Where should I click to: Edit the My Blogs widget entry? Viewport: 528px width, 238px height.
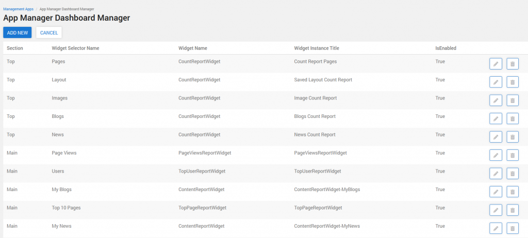click(496, 192)
